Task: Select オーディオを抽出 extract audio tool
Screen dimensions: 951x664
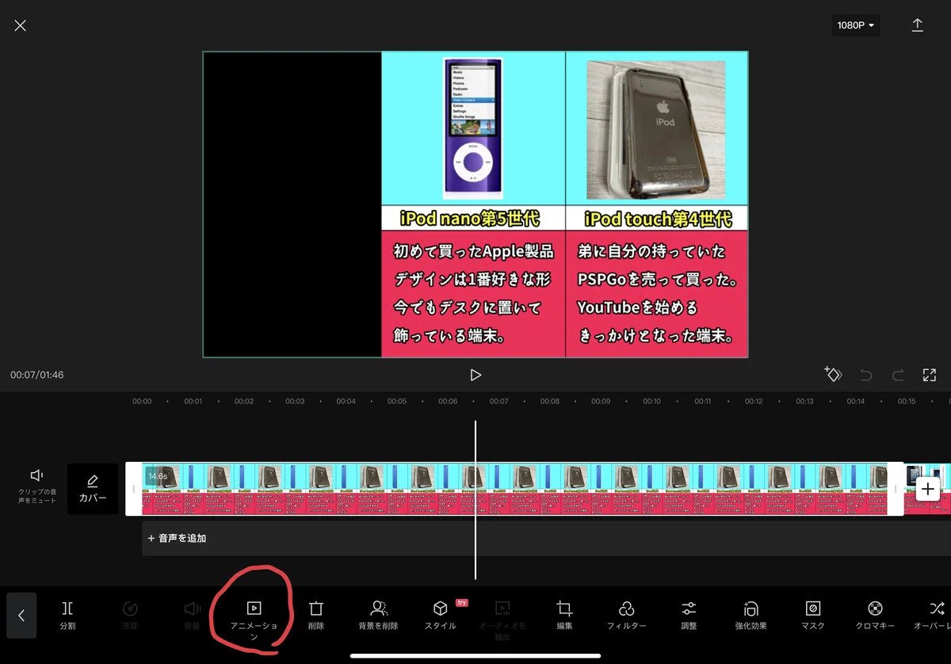Action: point(502,620)
